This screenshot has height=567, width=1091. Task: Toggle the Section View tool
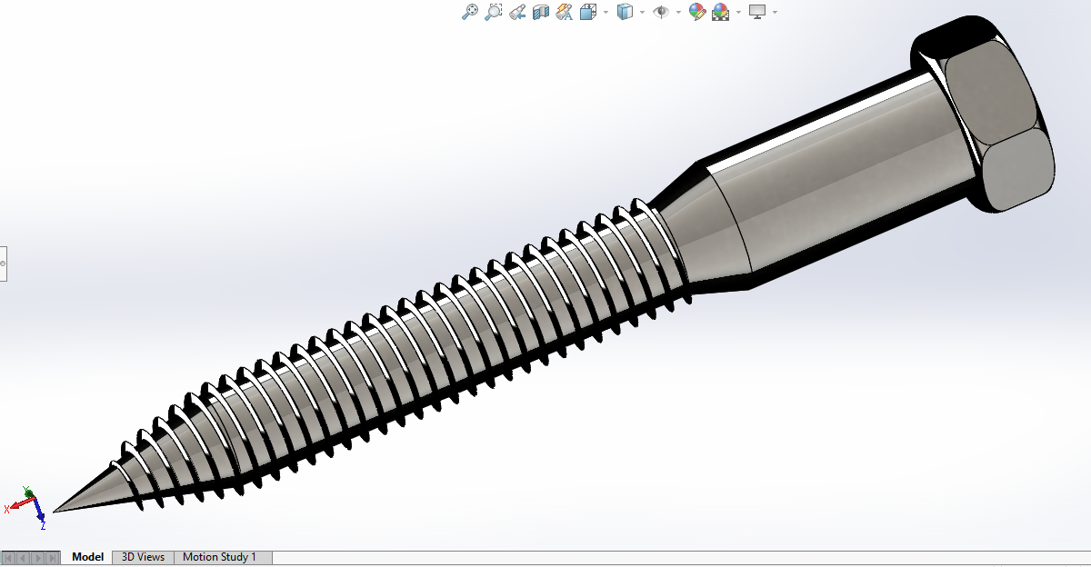pos(541,12)
